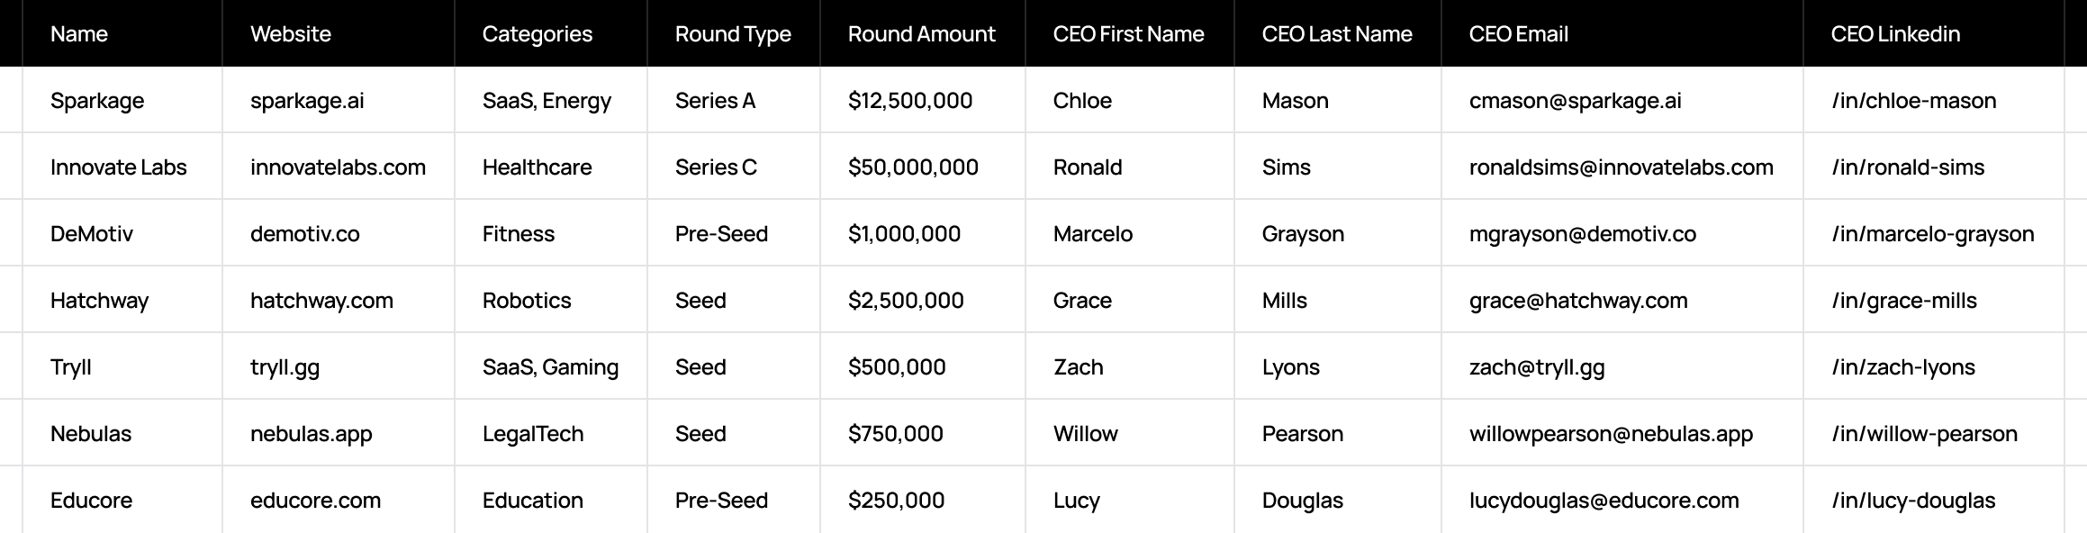The height and width of the screenshot is (533, 2087).
Task: Click cmason@sparkage.ai email address
Action: (1575, 101)
